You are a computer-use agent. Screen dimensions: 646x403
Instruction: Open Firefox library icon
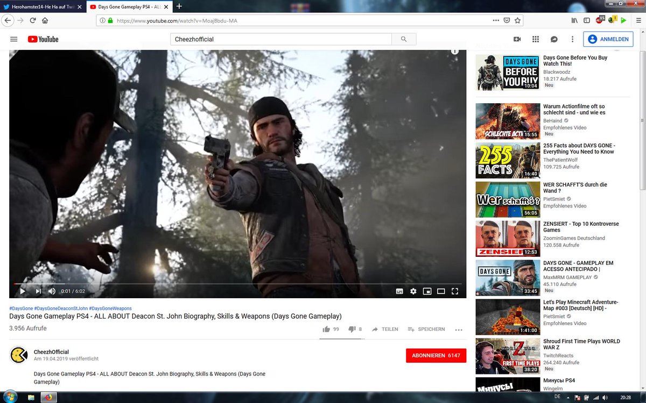tap(574, 20)
